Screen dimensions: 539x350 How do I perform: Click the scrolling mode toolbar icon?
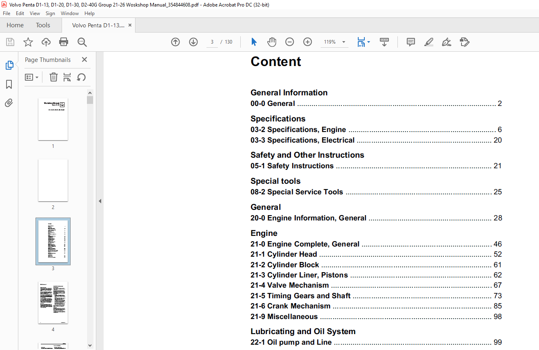click(x=384, y=42)
